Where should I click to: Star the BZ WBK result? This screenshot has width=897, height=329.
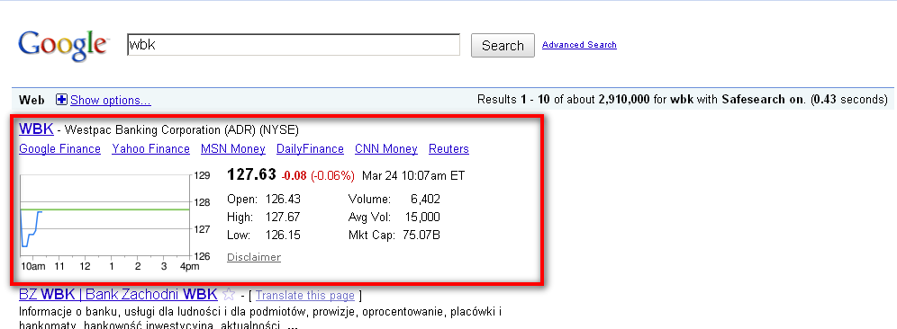point(228,295)
